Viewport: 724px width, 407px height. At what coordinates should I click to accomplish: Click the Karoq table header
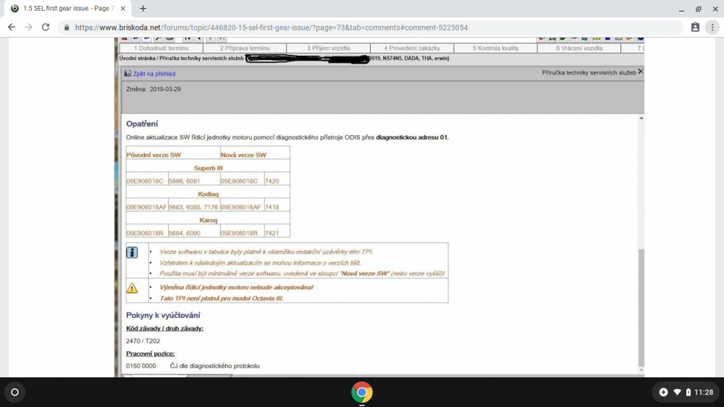[x=209, y=220]
